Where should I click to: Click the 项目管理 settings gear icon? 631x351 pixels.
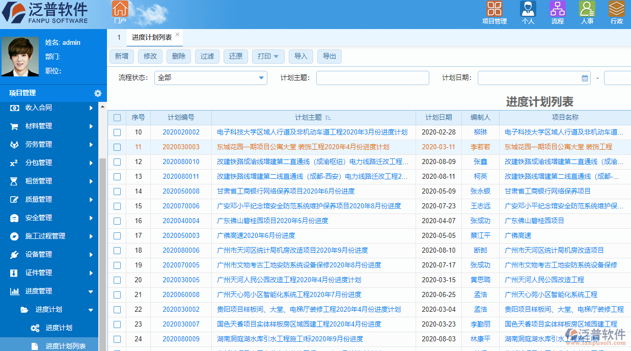[x=98, y=93]
